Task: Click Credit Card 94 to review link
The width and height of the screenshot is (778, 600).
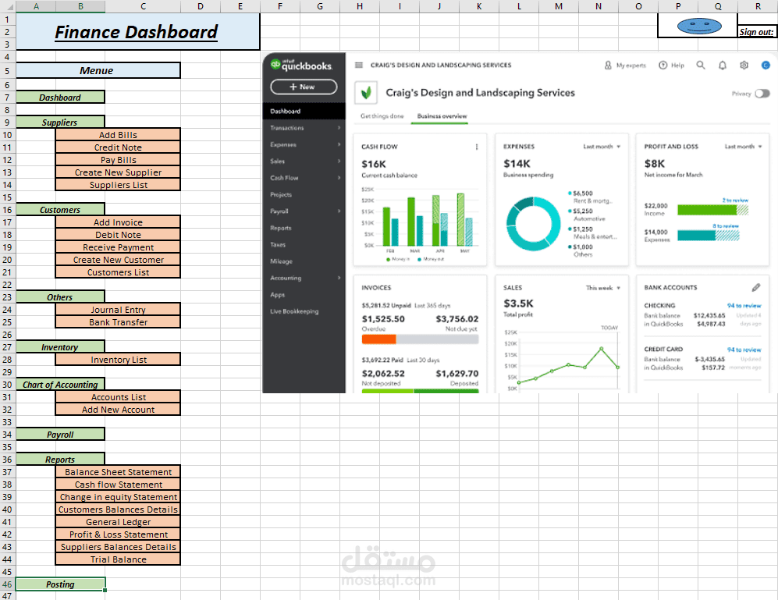Action: tap(744, 350)
